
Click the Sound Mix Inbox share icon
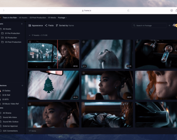(1, 117)
